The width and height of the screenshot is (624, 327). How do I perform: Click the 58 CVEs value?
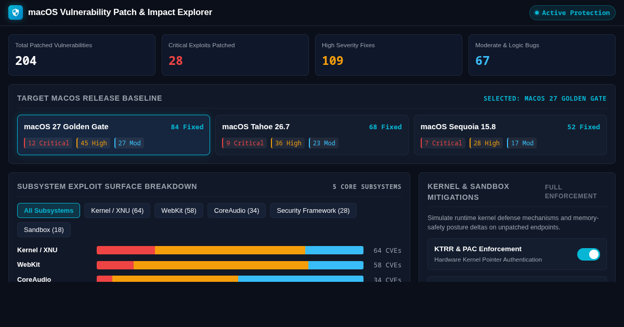387,265
